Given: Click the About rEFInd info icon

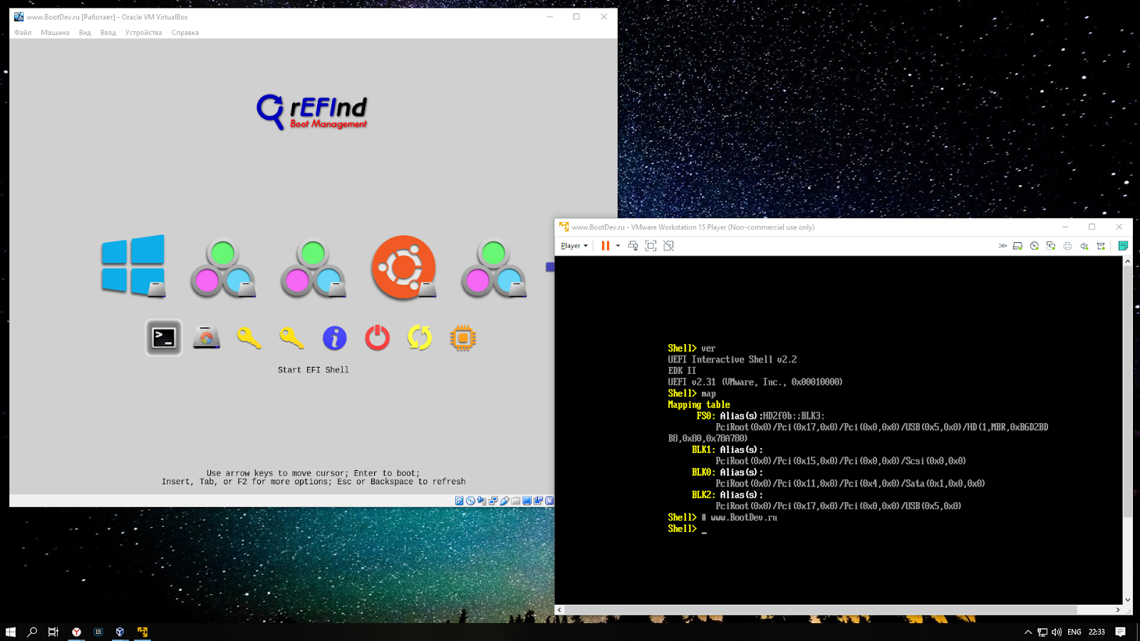Looking at the screenshot, I should coord(335,338).
